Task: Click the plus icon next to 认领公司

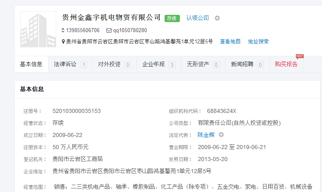Action: [x=217, y=18]
